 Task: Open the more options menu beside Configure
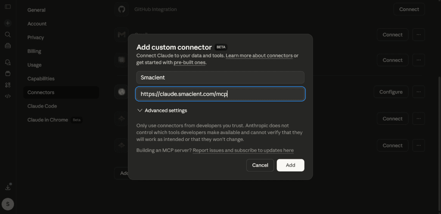418,92
